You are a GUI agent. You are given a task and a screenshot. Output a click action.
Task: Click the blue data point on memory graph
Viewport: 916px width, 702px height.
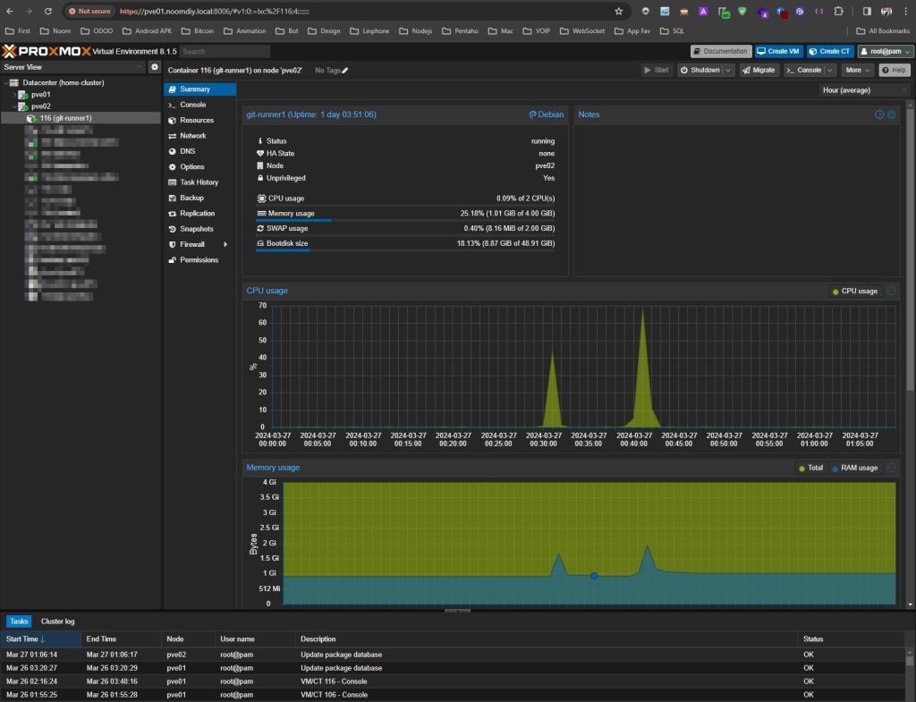coord(593,576)
